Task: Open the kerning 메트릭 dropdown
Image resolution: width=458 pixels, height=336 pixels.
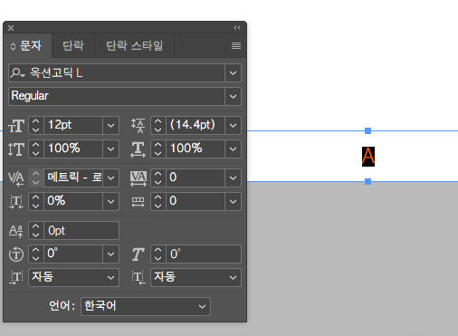Action: click(x=110, y=178)
